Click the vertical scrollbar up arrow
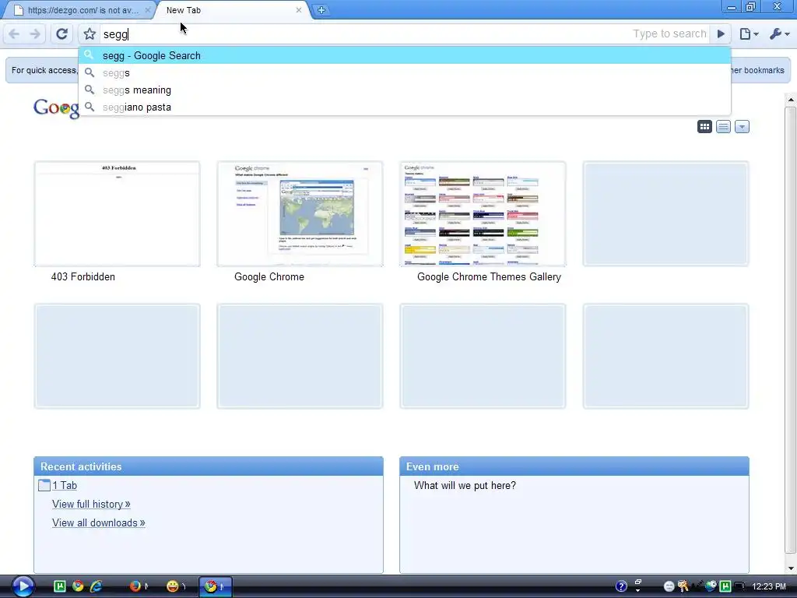Image resolution: width=797 pixels, height=598 pixels. tap(791, 100)
